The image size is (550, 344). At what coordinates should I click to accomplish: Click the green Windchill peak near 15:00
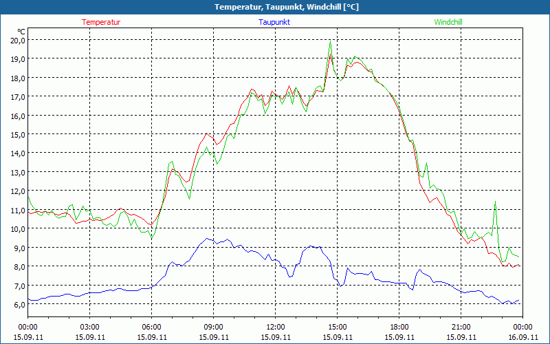click(330, 41)
